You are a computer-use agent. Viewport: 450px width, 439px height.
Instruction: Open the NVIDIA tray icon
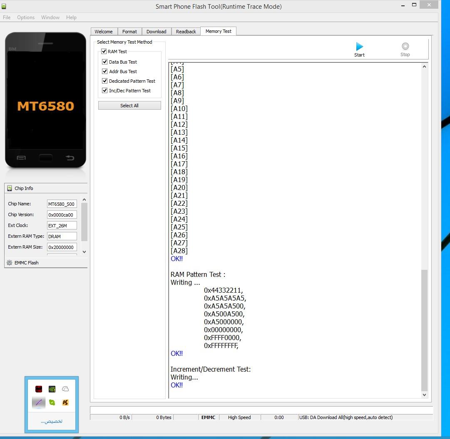(52, 389)
